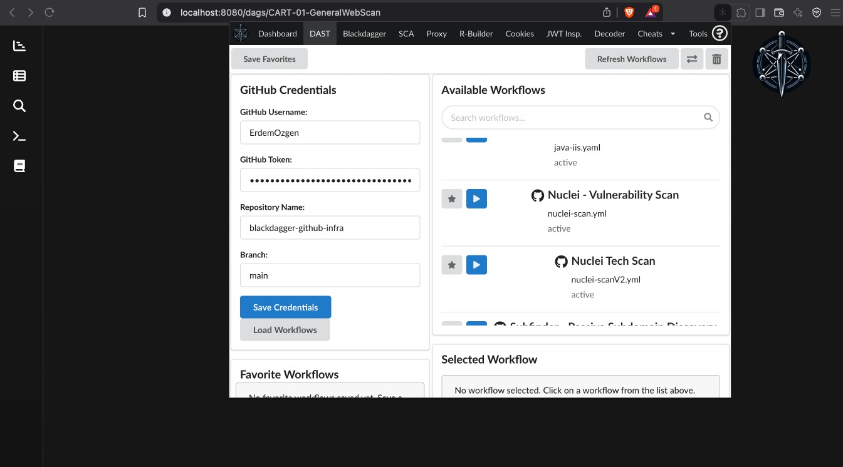Open the search icon in left sidebar
This screenshot has height=467, width=843.
pyautogui.click(x=19, y=106)
